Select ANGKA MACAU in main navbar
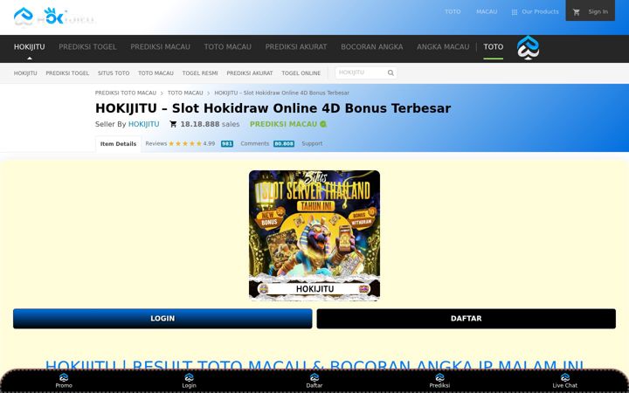629x393 pixels. [443, 47]
